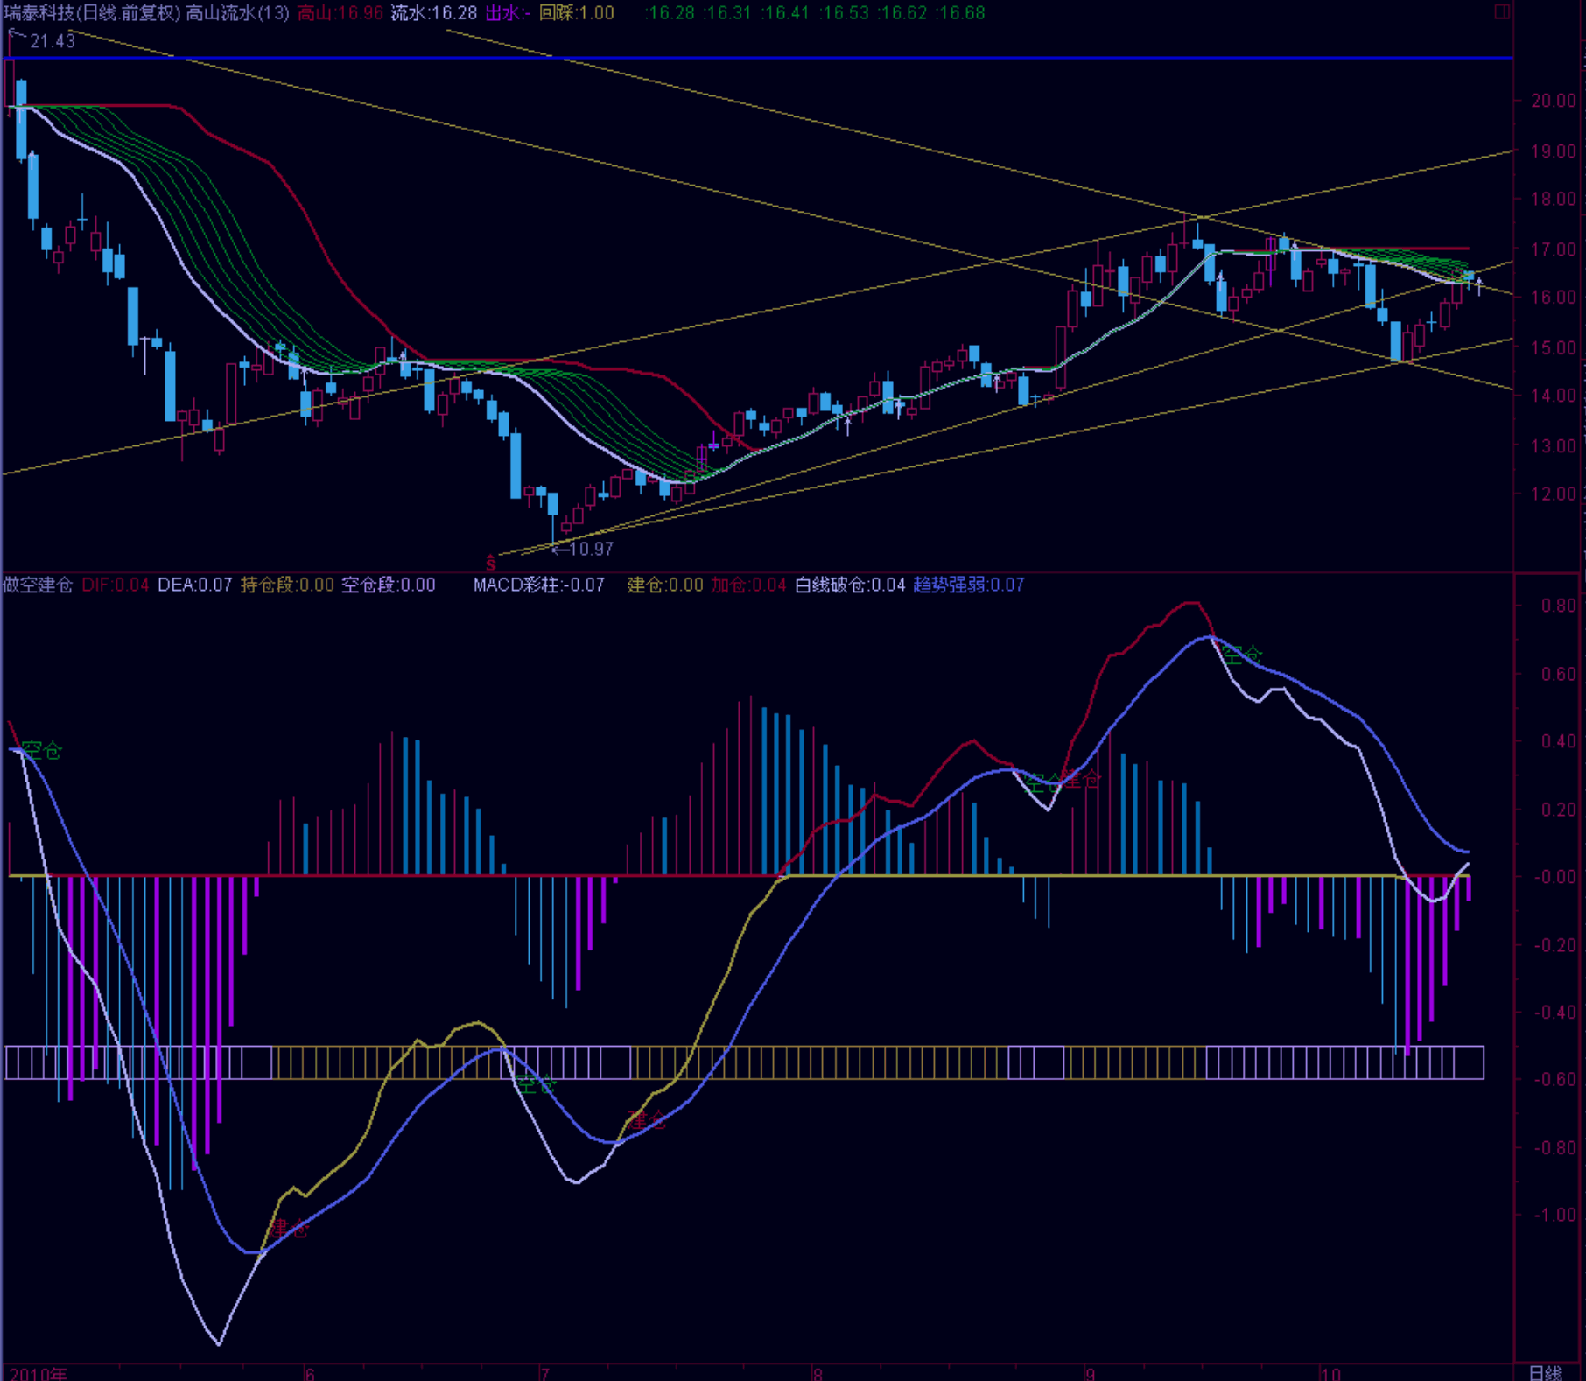Click the green 空仓 signal near the MACD peak
The image size is (1586, 1381).
1243,655
